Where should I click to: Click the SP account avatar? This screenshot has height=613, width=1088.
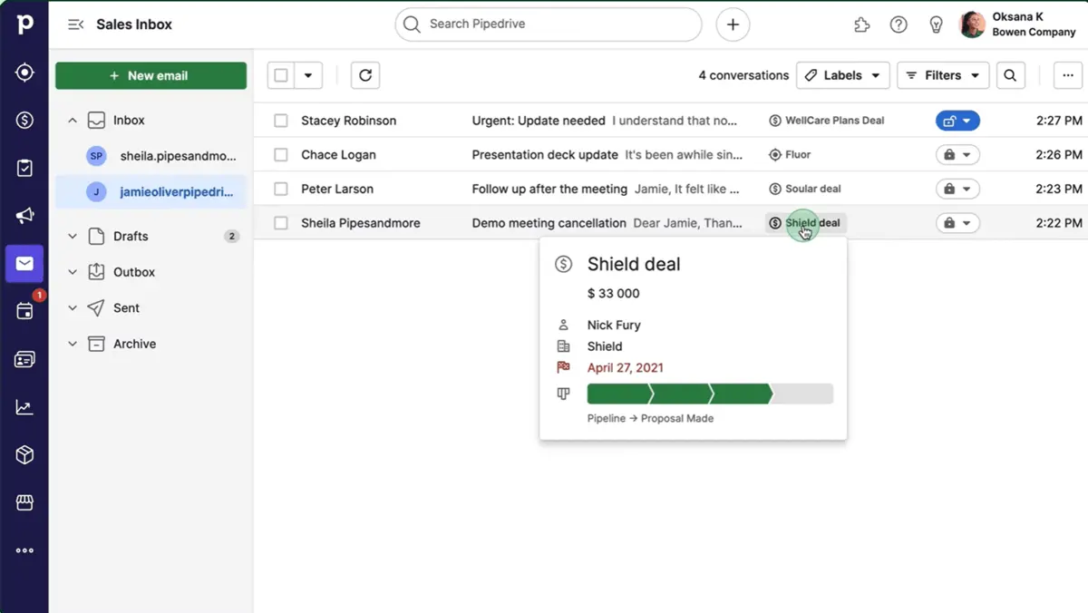96,156
